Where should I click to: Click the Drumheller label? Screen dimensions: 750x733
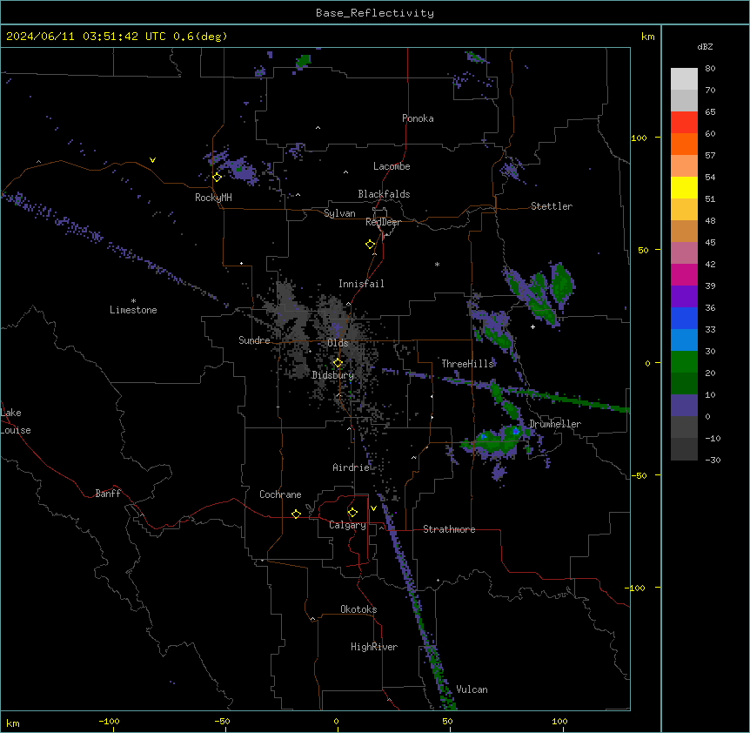[555, 424]
